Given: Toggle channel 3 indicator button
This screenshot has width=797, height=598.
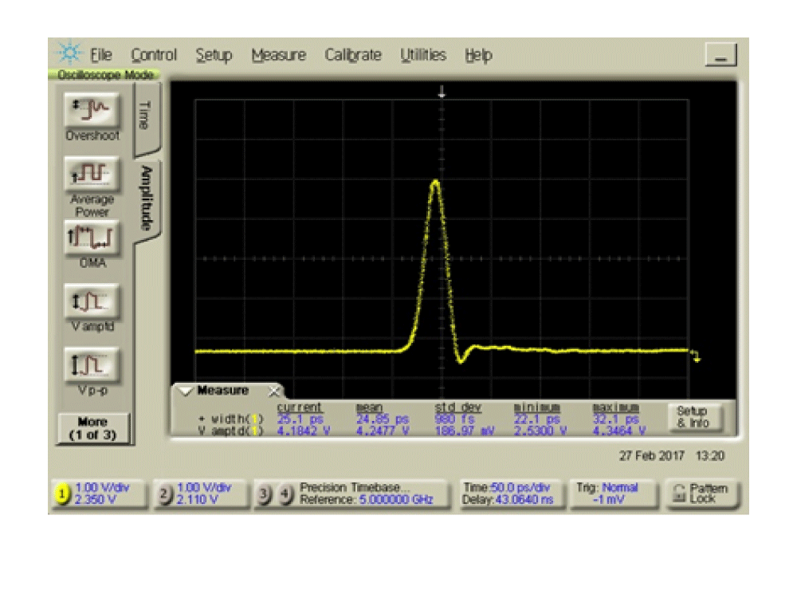Looking at the screenshot, I should 264,494.
